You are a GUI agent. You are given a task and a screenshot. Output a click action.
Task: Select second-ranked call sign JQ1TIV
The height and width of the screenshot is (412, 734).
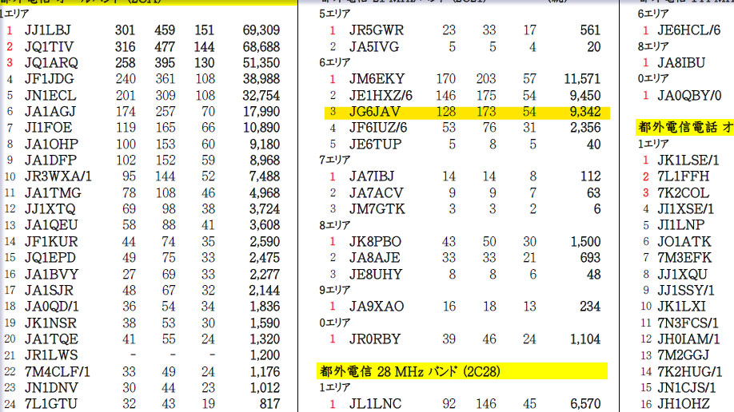pyautogui.click(x=49, y=47)
